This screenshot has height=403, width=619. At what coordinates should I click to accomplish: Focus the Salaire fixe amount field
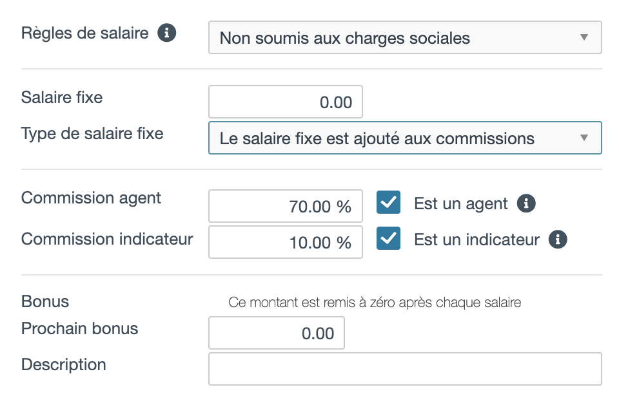point(286,102)
